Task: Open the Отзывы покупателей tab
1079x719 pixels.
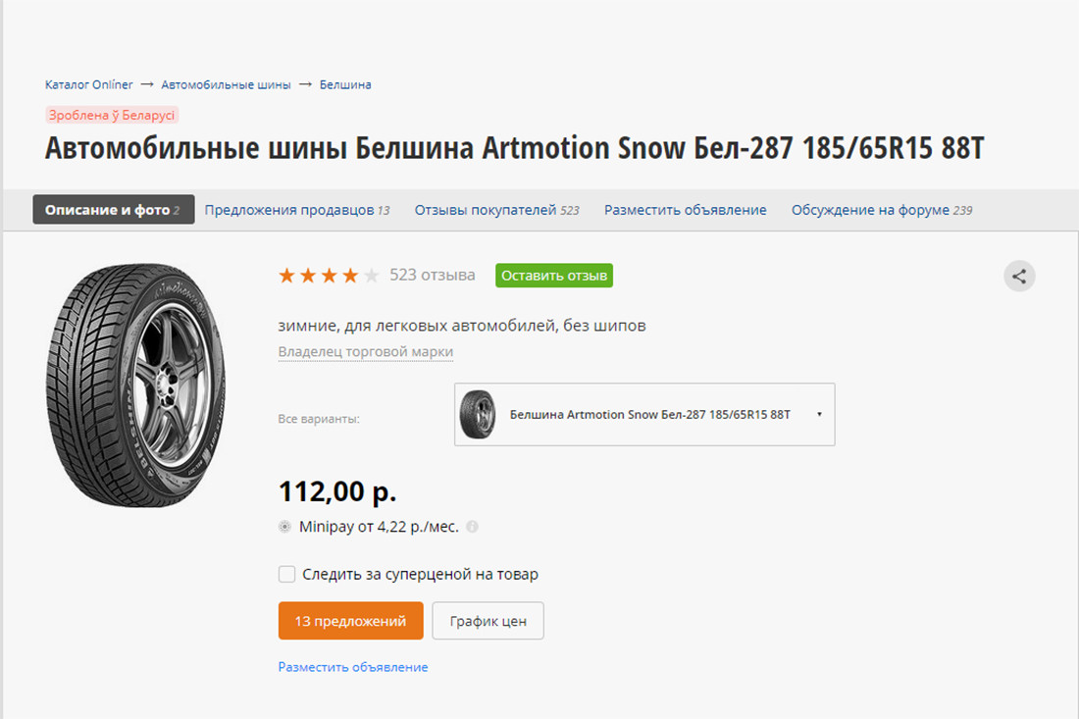Action: point(496,210)
